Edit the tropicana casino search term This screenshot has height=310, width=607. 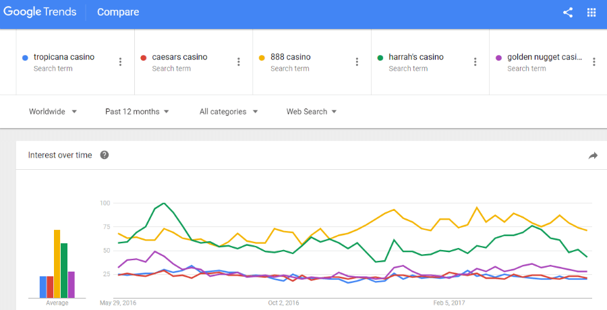tap(64, 57)
